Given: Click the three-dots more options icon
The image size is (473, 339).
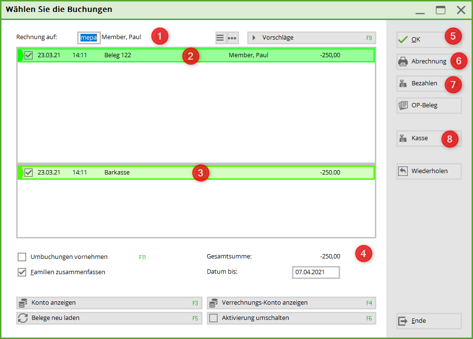Looking at the screenshot, I should pyautogui.click(x=232, y=38).
